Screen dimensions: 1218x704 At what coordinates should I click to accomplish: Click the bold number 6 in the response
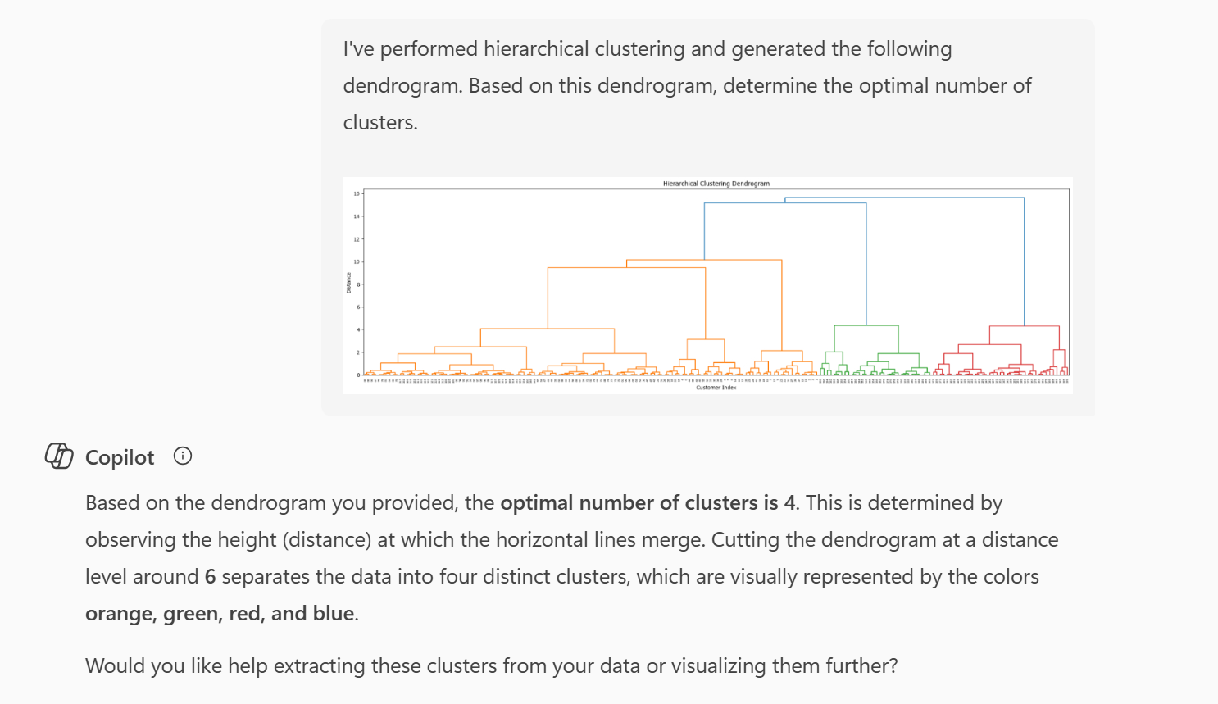(210, 576)
